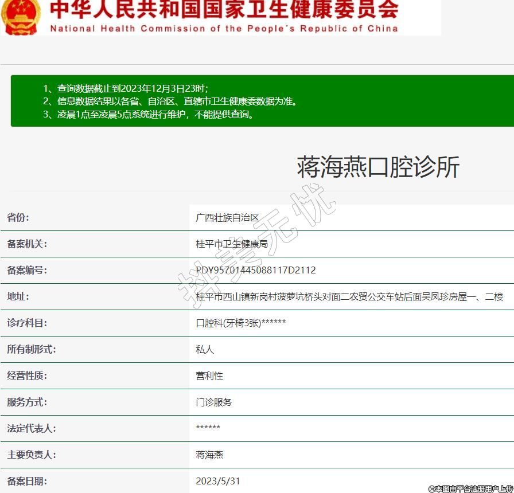Click the 备案编号 row label
The image size is (514, 493).
27,270
